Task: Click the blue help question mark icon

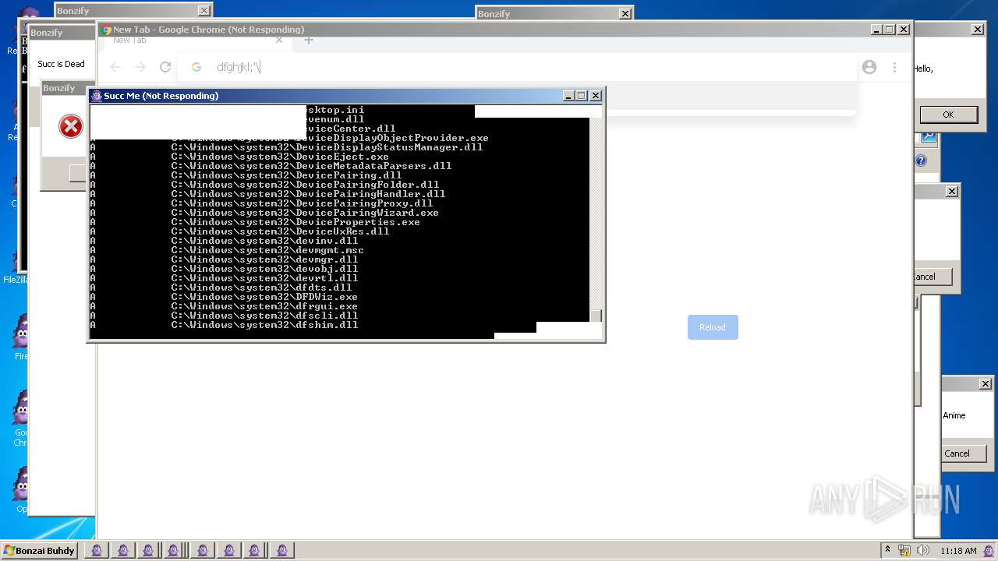Action: coord(921,161)
